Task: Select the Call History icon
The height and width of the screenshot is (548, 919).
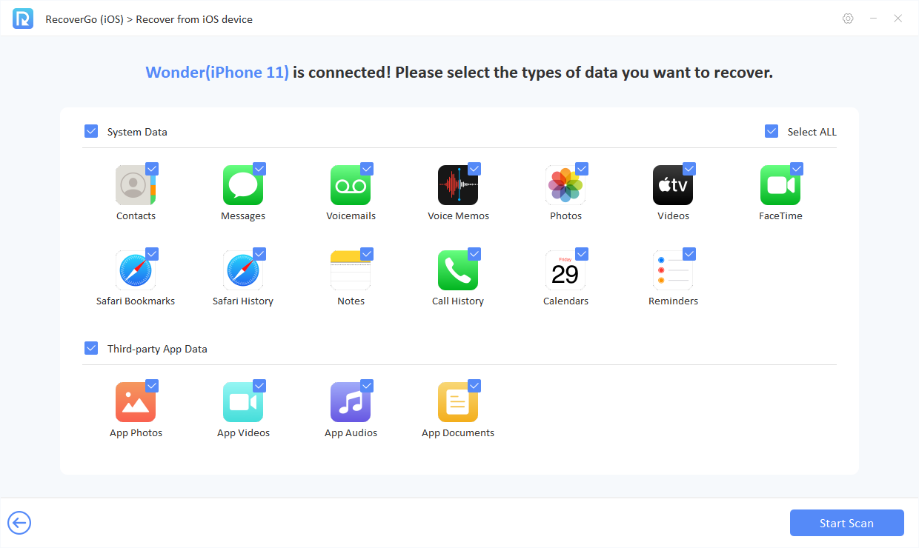Action: click(458, 270)
